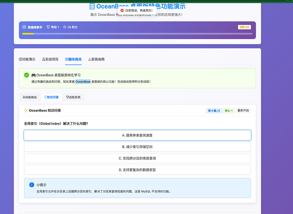
Task: Click the gamepad icon in banner heading
Action: [34, 75]
